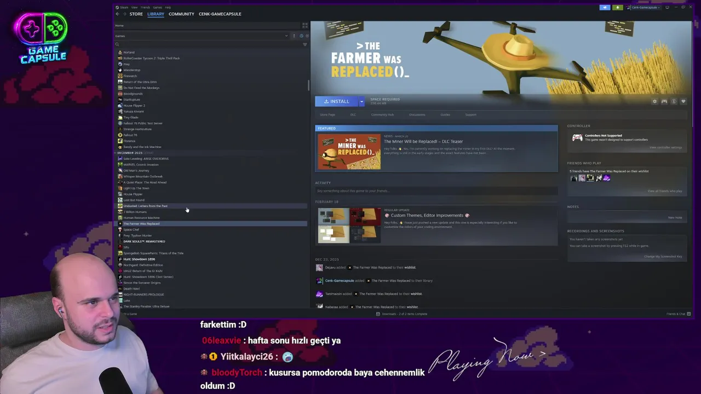This screenshot has width=701, height=394.
Task: Select Human Resource Machine in list
Action: (x=211, y=218)
